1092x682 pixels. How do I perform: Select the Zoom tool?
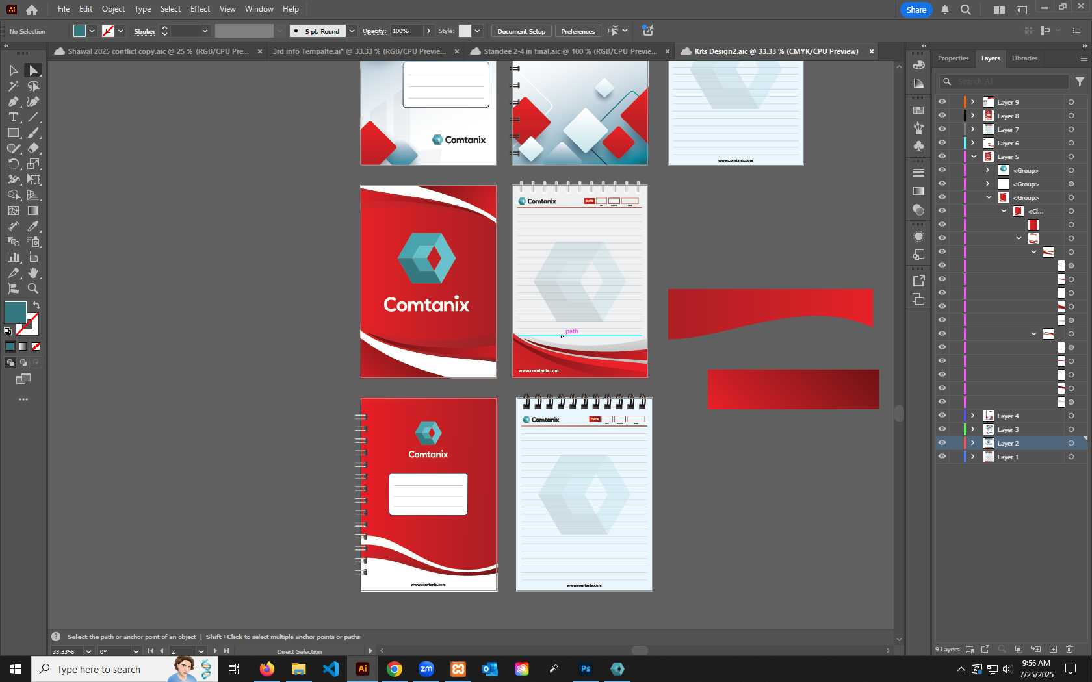[x=33, y=288]
